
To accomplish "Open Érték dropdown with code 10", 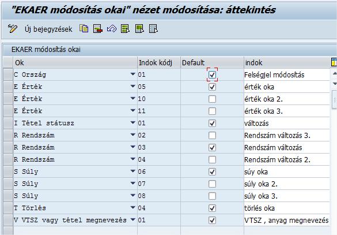I will (x=133, y=98).
